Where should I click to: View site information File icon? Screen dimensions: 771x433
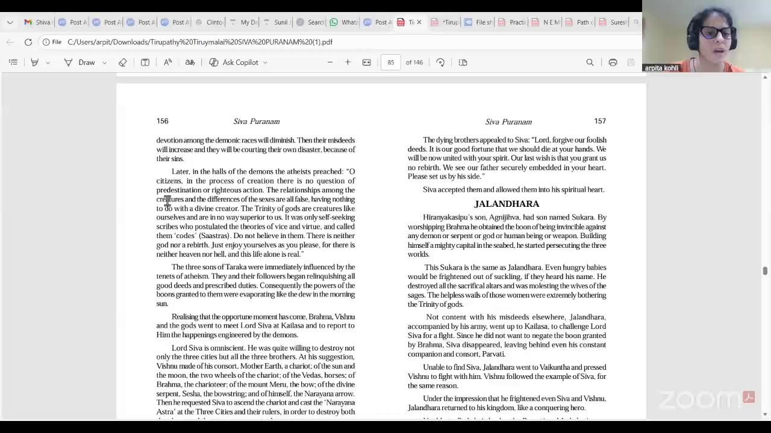click(x=52, y=42)
